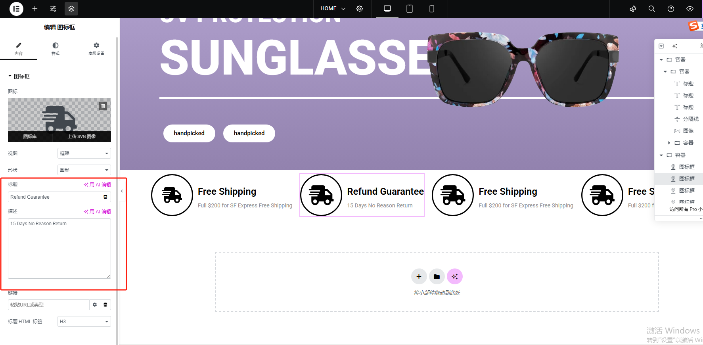Open the finder search icon
The image size is (703, 345).
[x=651, y=9]
